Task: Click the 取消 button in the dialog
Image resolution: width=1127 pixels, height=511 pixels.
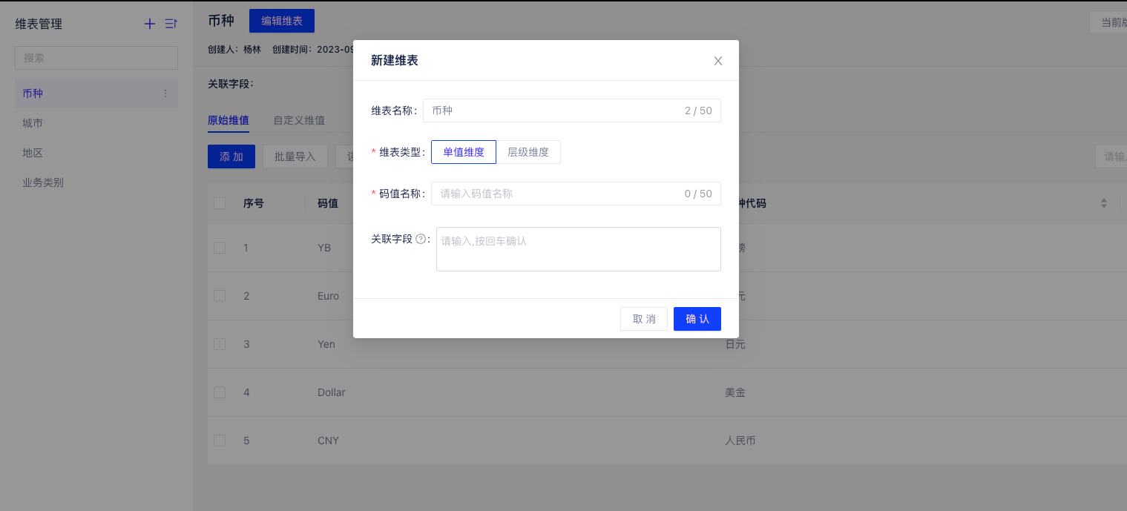Action: pyautogui.click(x=643, y=319)
